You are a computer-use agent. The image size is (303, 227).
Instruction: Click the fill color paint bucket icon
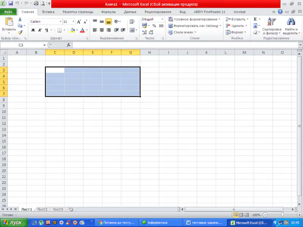click(73, 30)
